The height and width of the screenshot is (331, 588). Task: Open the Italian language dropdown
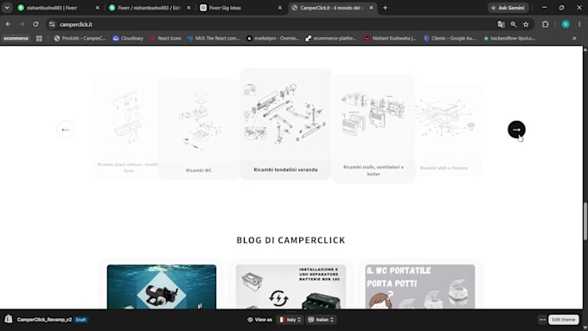[x=321, y=320]
